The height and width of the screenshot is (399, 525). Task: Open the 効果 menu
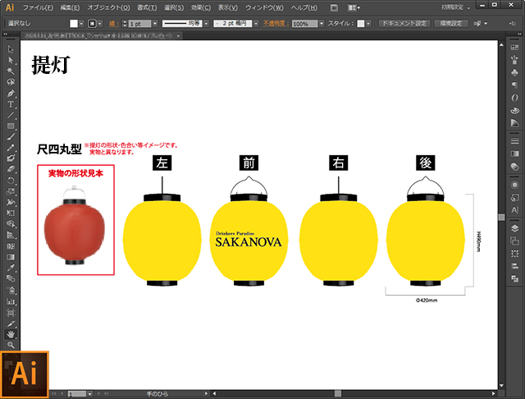(x=201, y=7)
